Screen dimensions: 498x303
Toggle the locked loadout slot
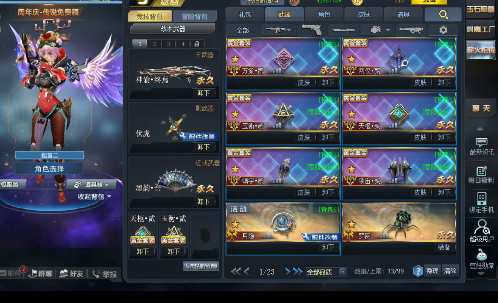[197, 44]
